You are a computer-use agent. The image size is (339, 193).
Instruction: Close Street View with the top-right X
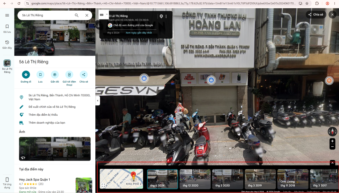(332, 15)
